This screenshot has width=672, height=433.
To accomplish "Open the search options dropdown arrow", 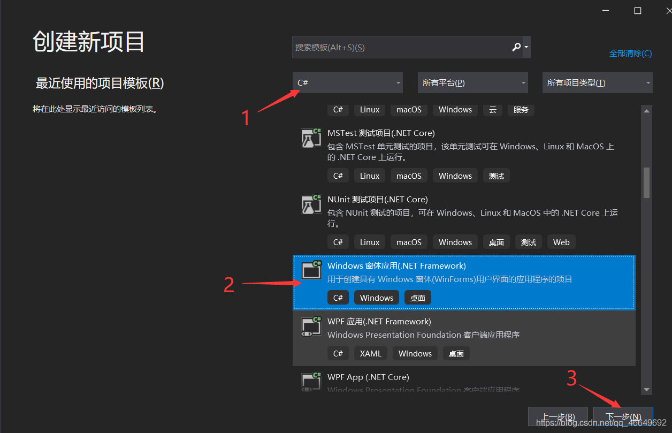I will pos(526,47).
